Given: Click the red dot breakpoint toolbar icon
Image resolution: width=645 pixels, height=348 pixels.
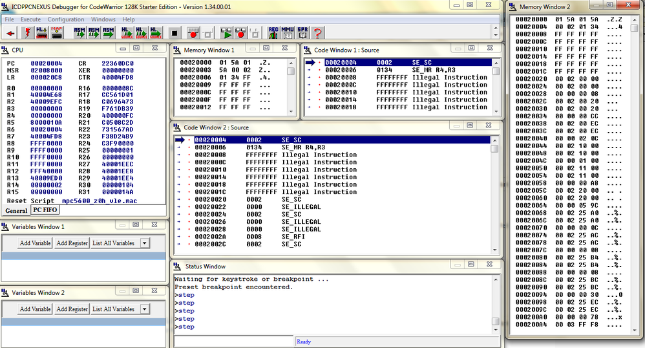Looking at the screenshot, I should pos(193,33).
